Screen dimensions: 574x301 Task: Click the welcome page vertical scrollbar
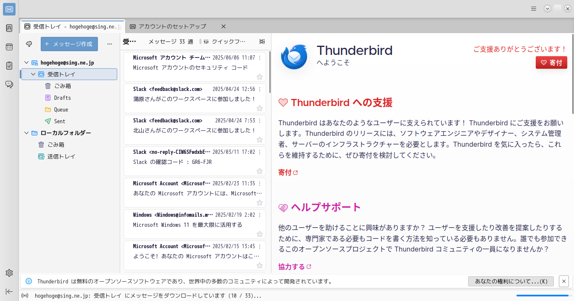(572, 73)
